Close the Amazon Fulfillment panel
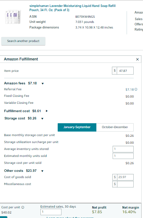The width and height of the screenshot is (143, 218). [137, 59]
